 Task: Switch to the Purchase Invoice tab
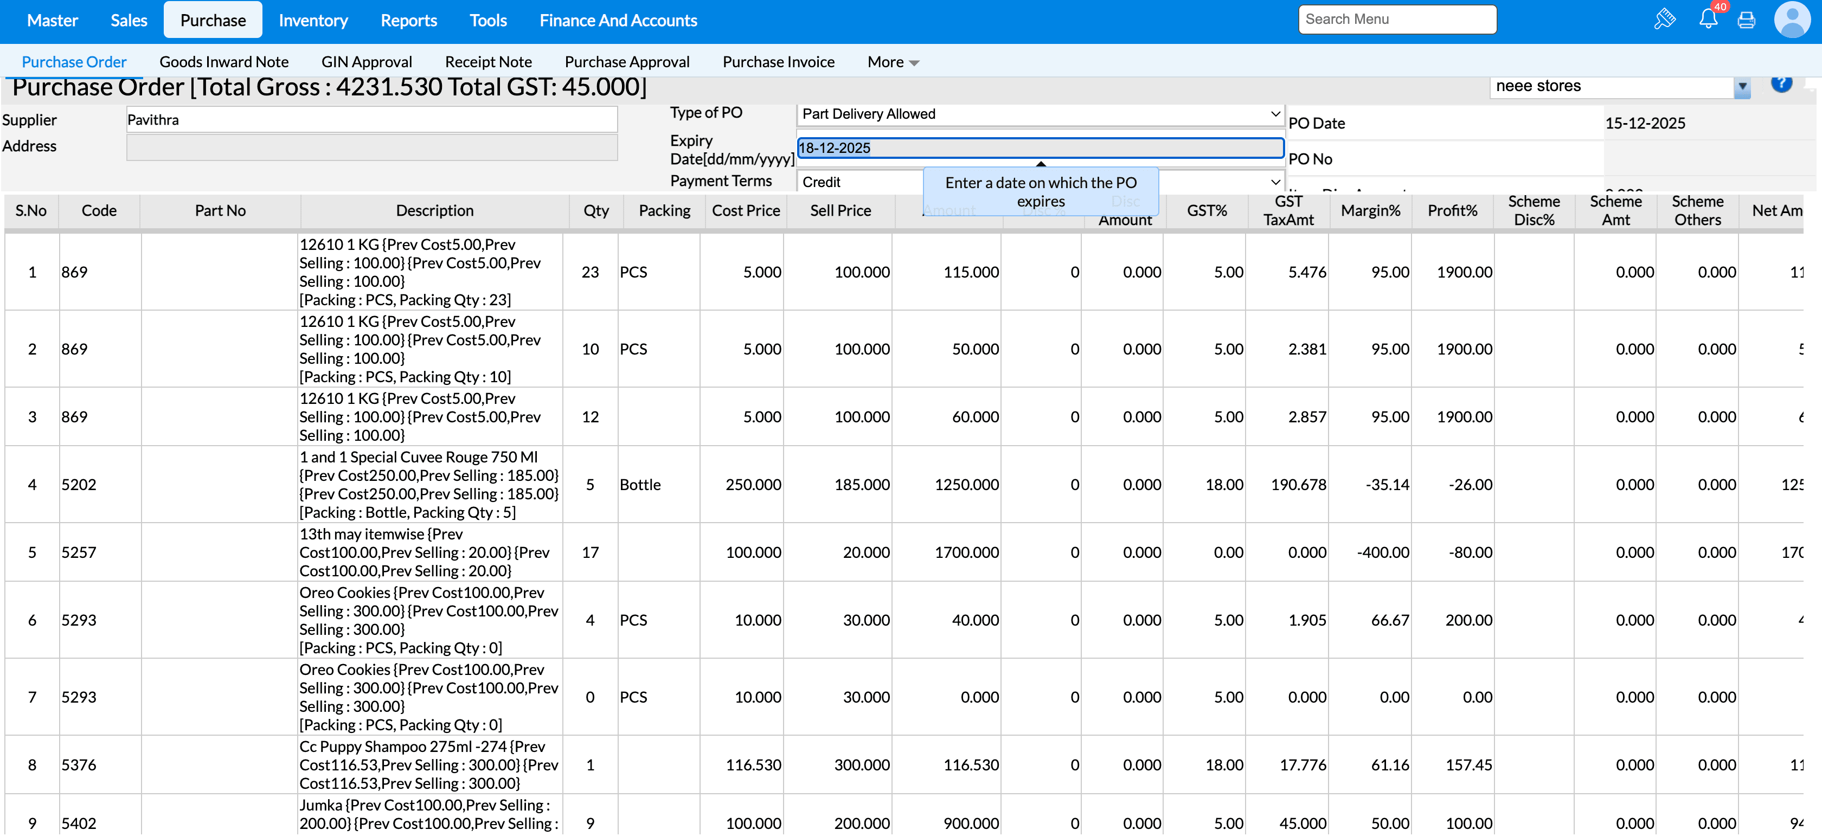[x=778, y=62]
